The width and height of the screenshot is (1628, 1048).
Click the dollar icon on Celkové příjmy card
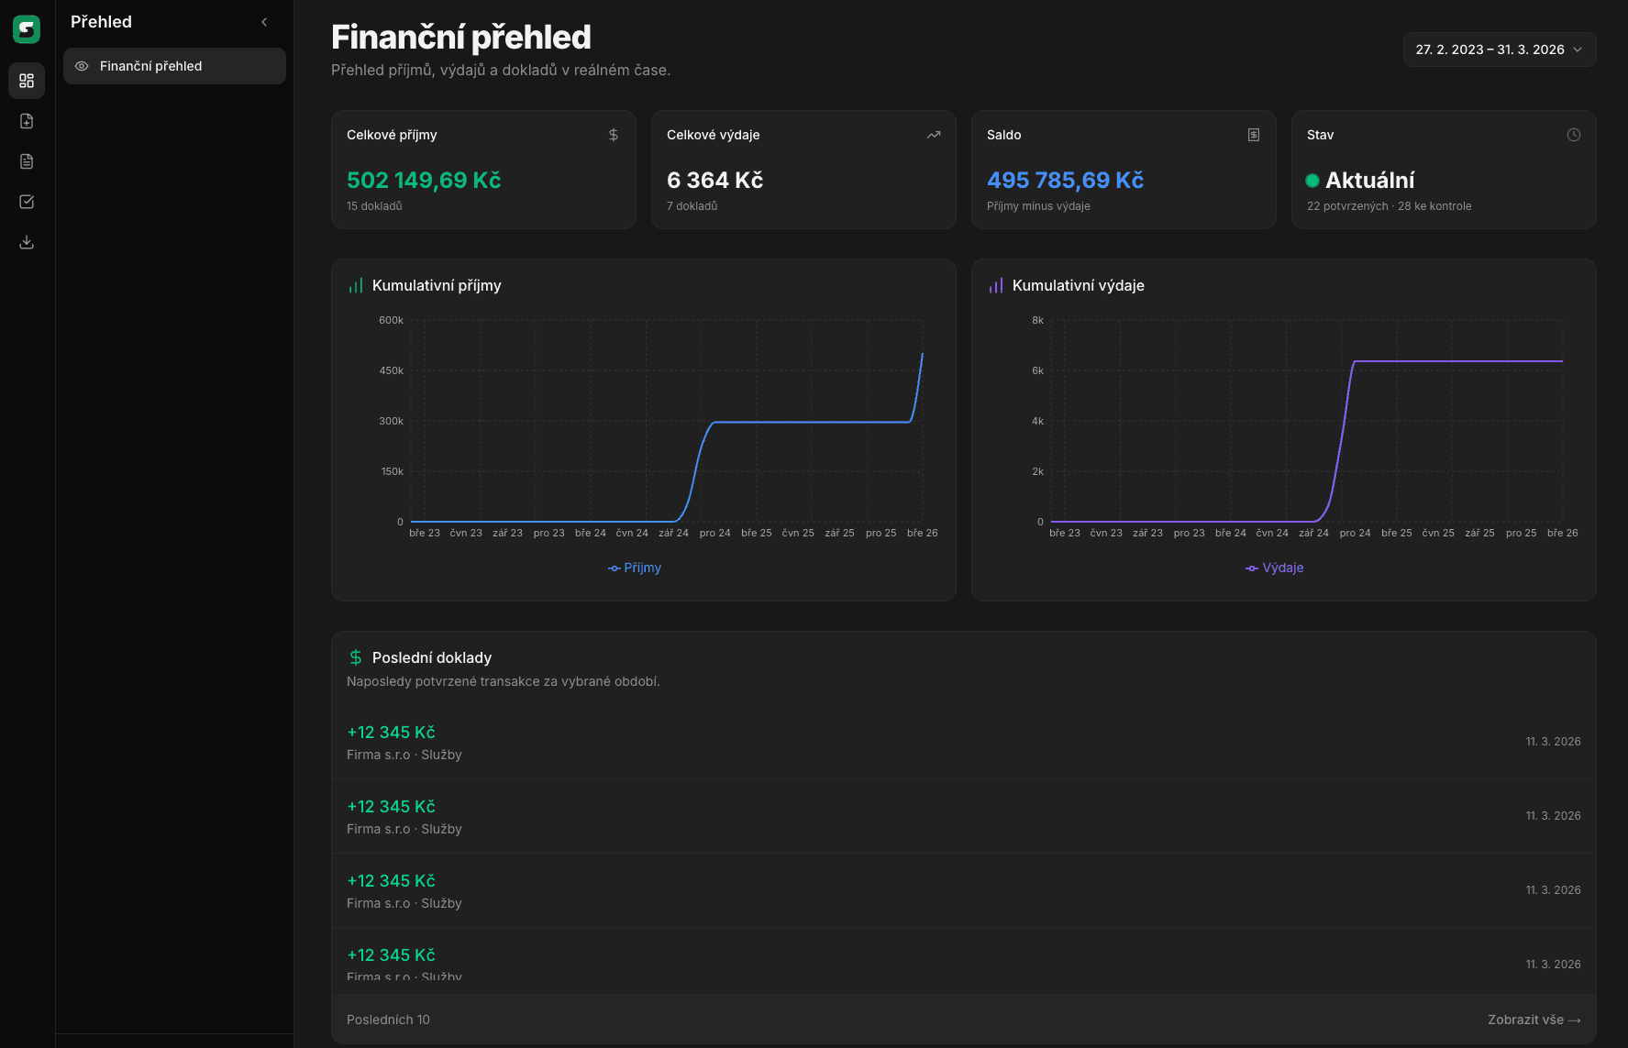[x=614, y=135]
